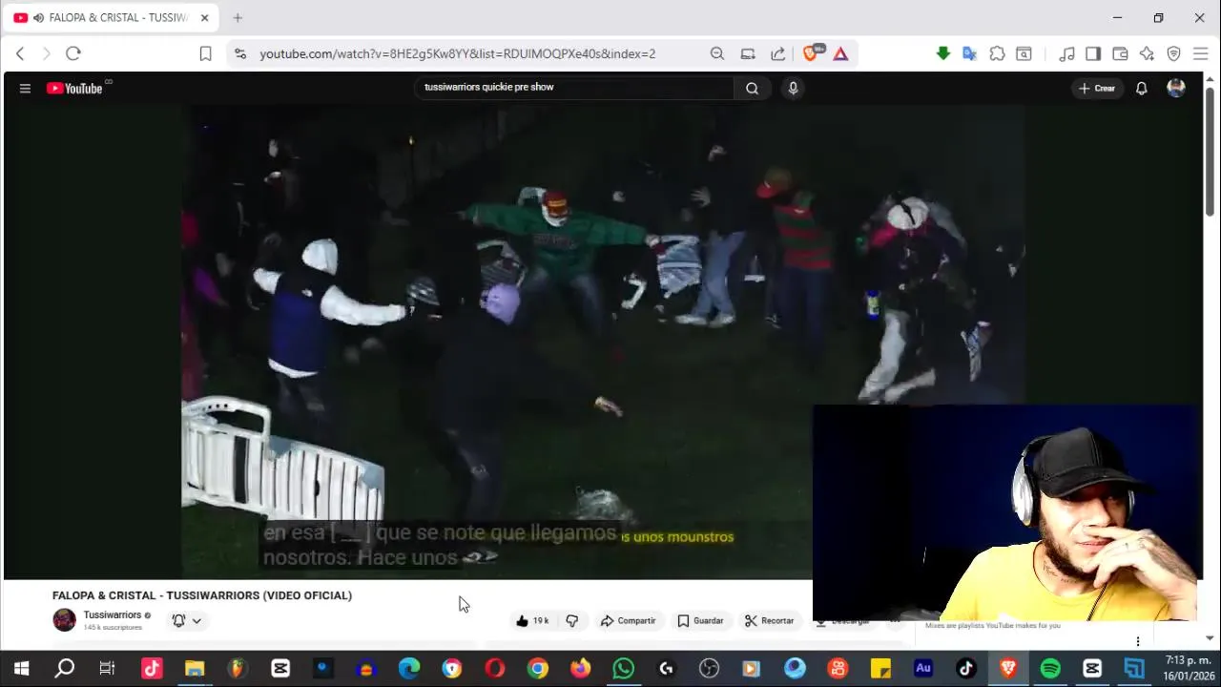Open Adobe Audition from taskbar
The image size is (1221, 687).
pos(923,669)
